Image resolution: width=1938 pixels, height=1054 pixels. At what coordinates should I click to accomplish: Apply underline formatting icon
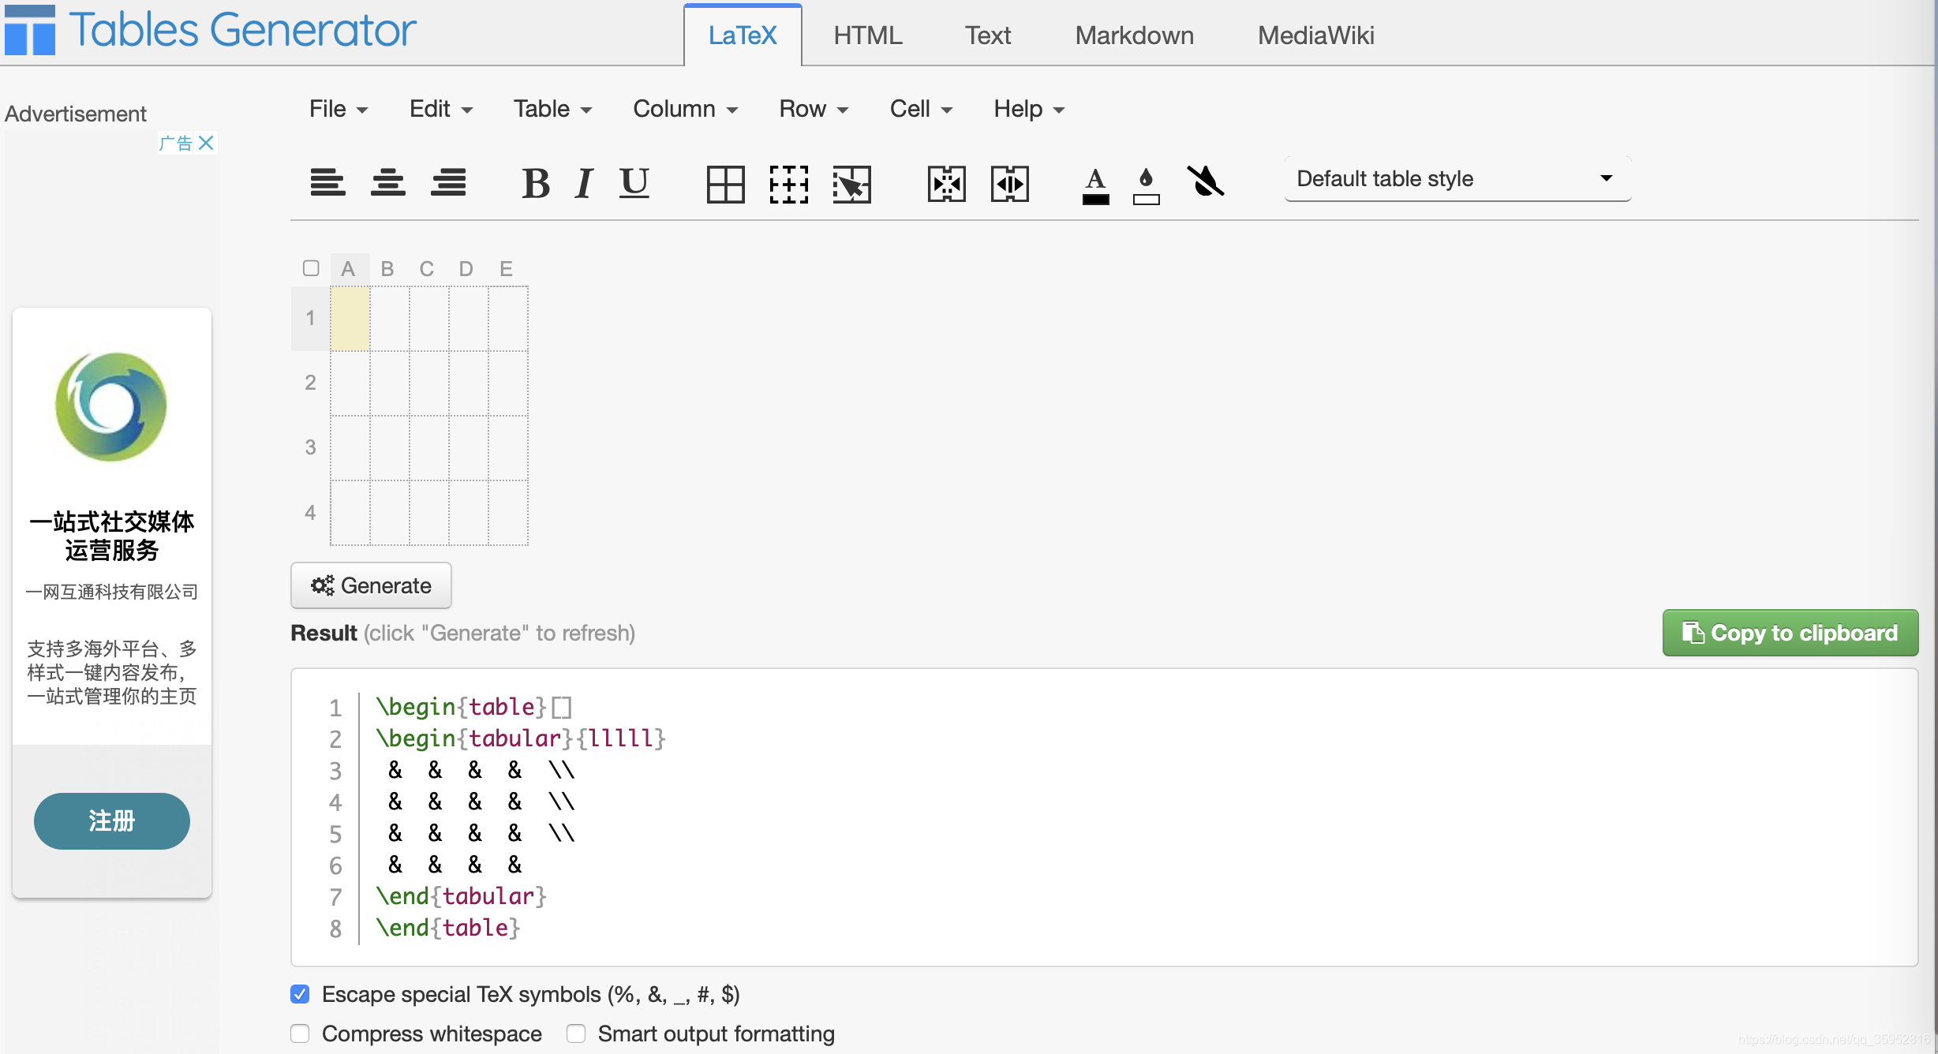pos(634,183)
